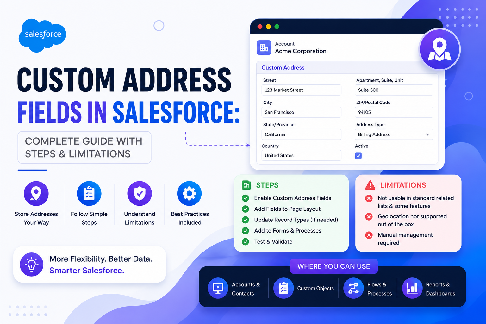Click the Flows & Processes diagram icon
The height and width of the screenshot is (324, 486).
(x=353, y=288)
